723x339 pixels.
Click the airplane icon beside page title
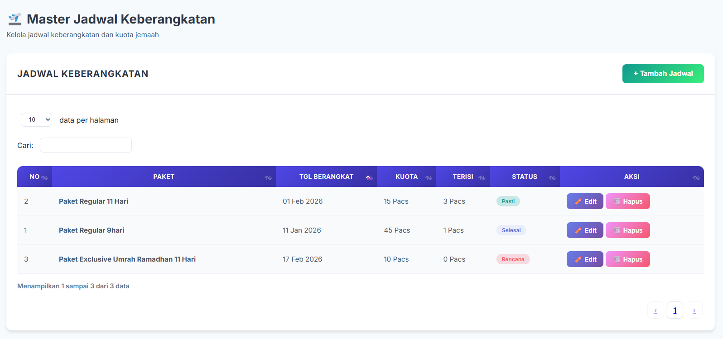pyautogui.click(x=15, y=19)
